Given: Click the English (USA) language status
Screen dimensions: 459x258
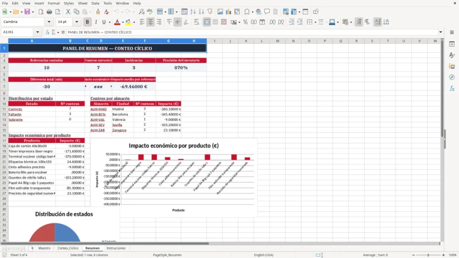Looking at the screenshot, I should [x=264, y=255].
